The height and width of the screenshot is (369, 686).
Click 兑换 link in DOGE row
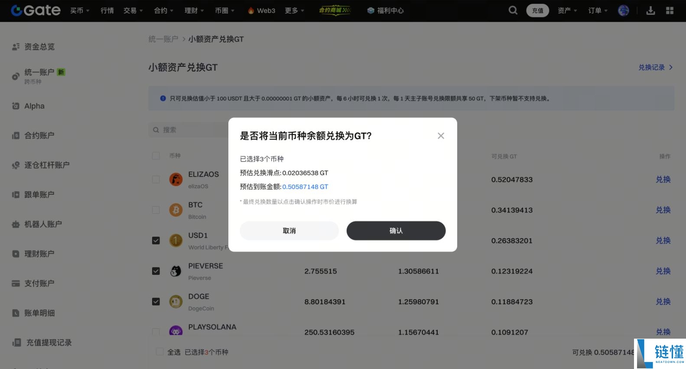(x=663, y=301)
